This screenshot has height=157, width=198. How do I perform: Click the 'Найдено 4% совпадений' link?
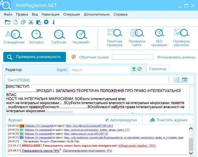click(38, 133)
